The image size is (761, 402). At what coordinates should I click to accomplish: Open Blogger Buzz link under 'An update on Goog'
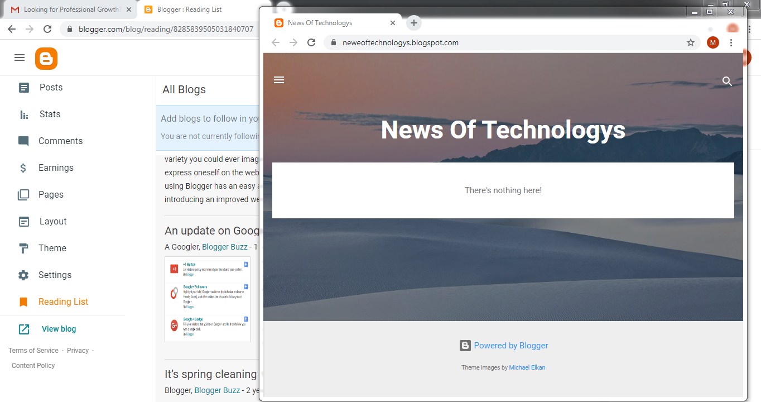(225, 247)
